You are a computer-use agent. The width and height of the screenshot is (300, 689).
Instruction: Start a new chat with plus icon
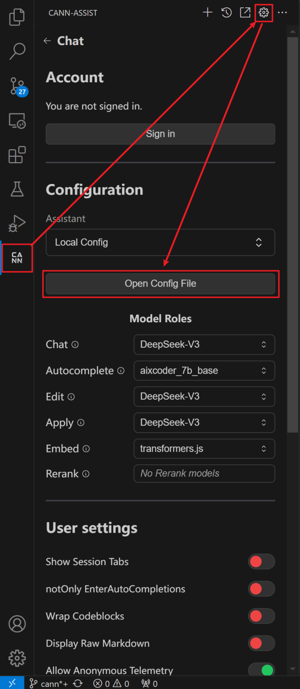tap(207, 13)
